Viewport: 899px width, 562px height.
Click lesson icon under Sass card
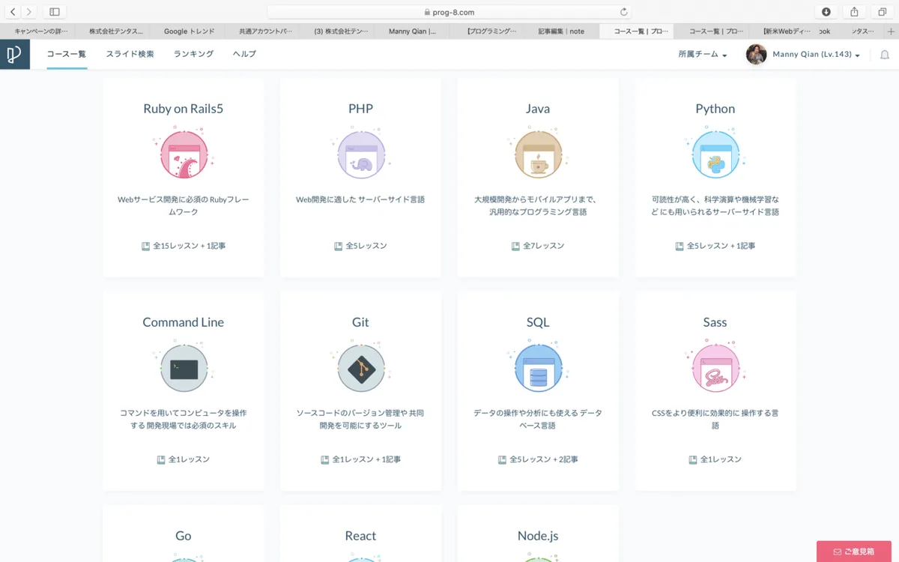pos(693,459)
